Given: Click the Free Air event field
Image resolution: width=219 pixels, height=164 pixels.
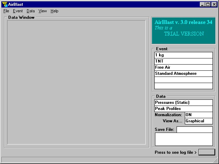Looking at the screenshot, I should coord(183,67).
